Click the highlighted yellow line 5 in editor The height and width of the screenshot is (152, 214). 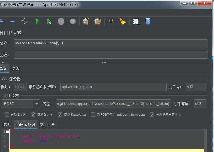click(x=107, y=150)
